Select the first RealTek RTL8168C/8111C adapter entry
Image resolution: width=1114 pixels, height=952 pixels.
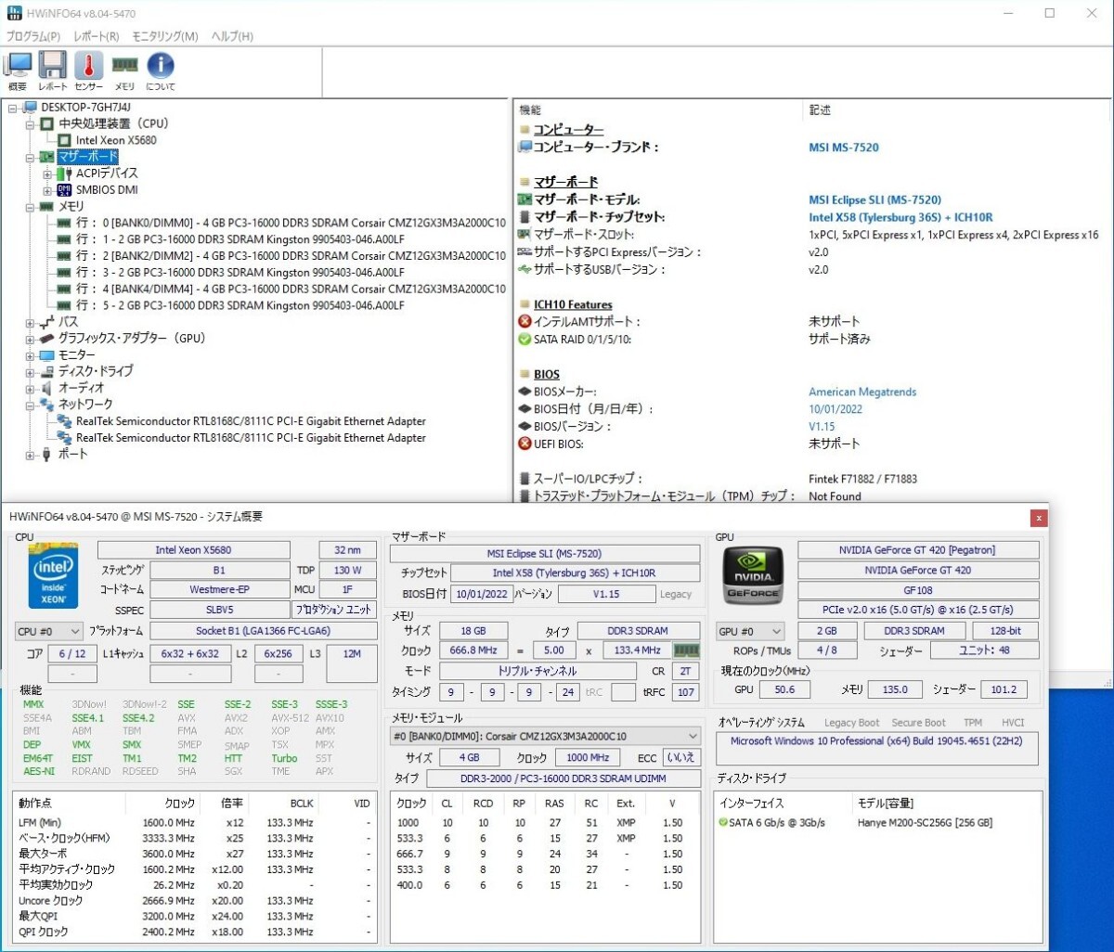coord(251,421)
